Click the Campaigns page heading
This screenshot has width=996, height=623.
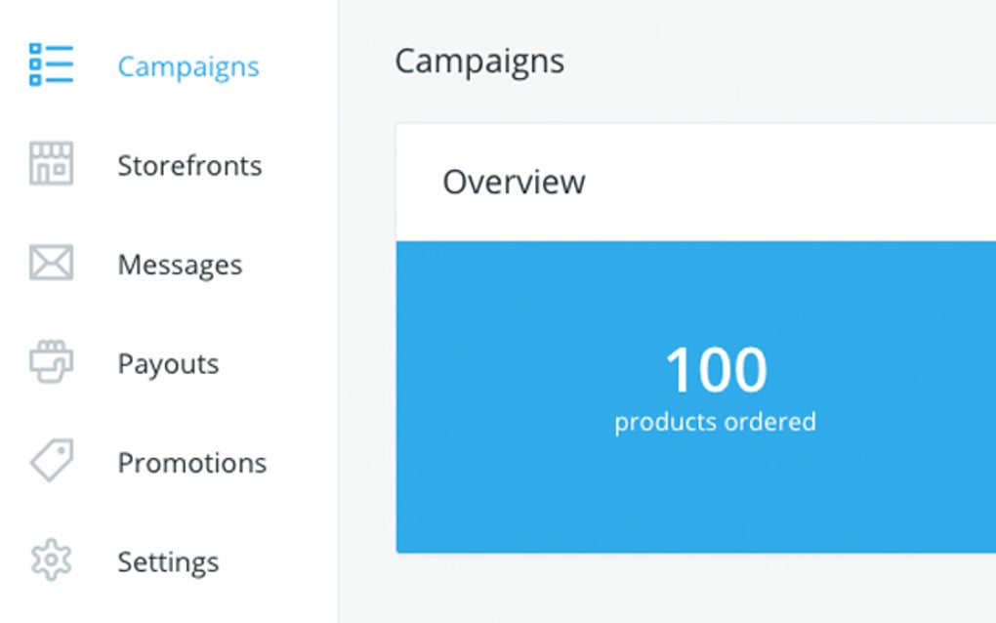point(479,62)
